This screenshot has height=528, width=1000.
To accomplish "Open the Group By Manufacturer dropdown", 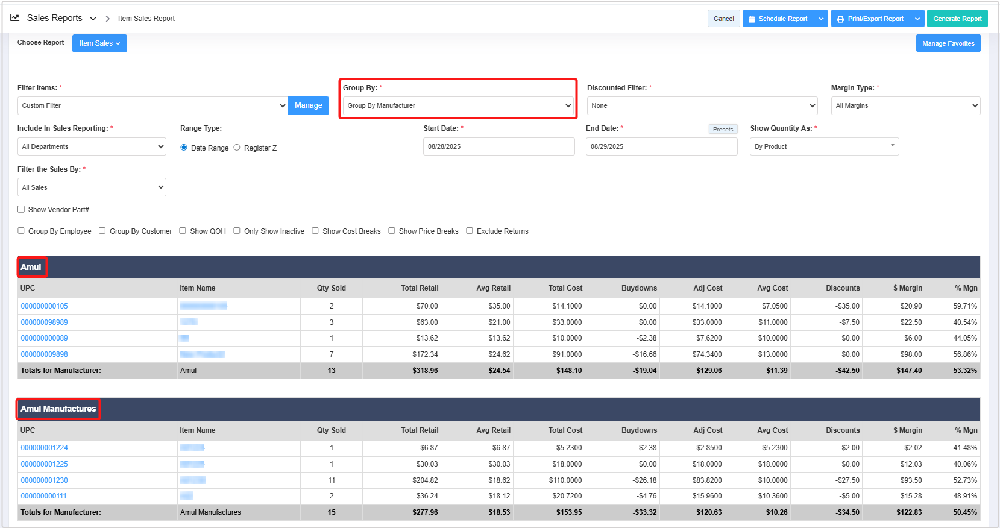I will (x=458, y=106).
